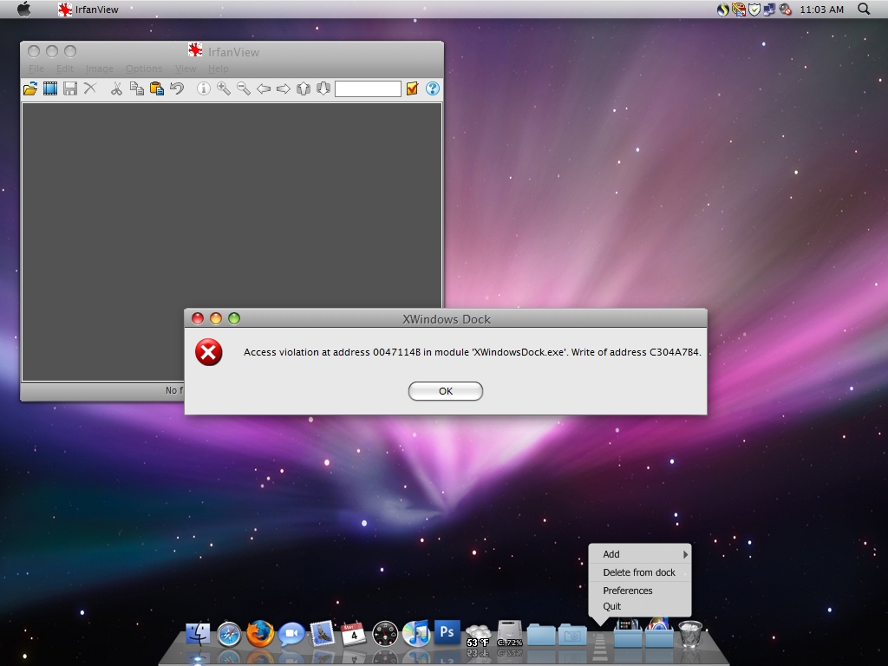Click the down arrow page icon in toolbar
Screen dimensions: 888x666
tap(323, 88)
